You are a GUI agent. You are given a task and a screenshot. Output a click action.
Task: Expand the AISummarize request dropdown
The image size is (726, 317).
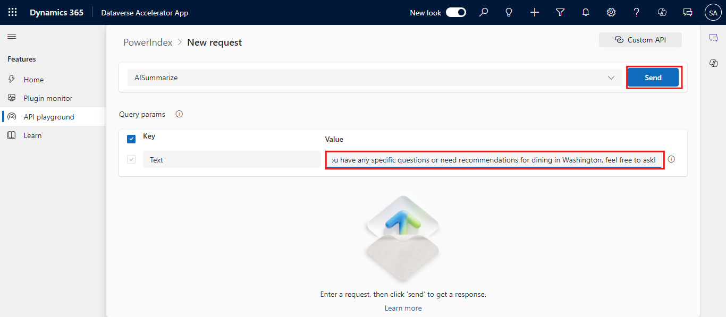pyautogui.click(x=611, y=78)
